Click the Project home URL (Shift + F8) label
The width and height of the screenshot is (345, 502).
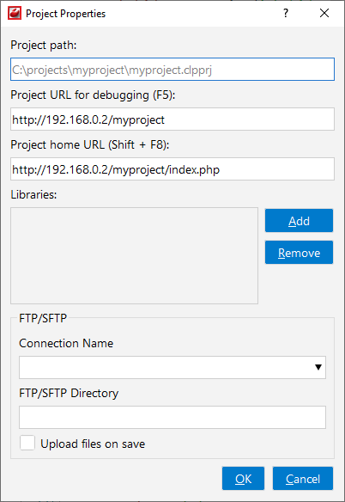pos(90,144)
